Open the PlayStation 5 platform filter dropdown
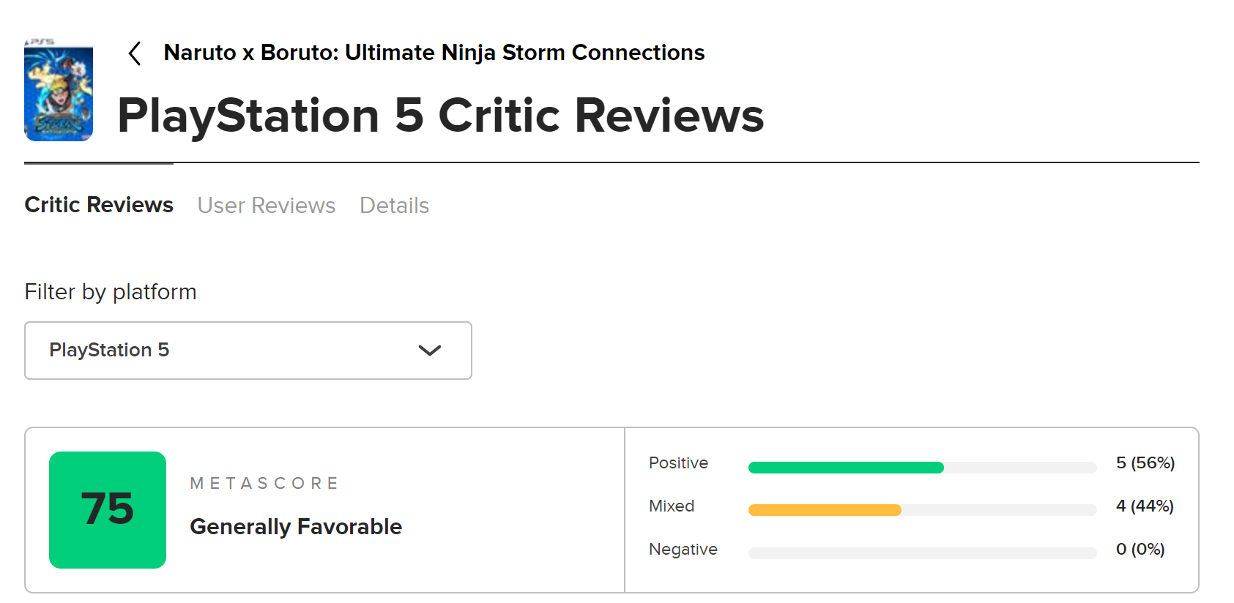This screenshot has height=603, width=1234. [x=248, y=351]
